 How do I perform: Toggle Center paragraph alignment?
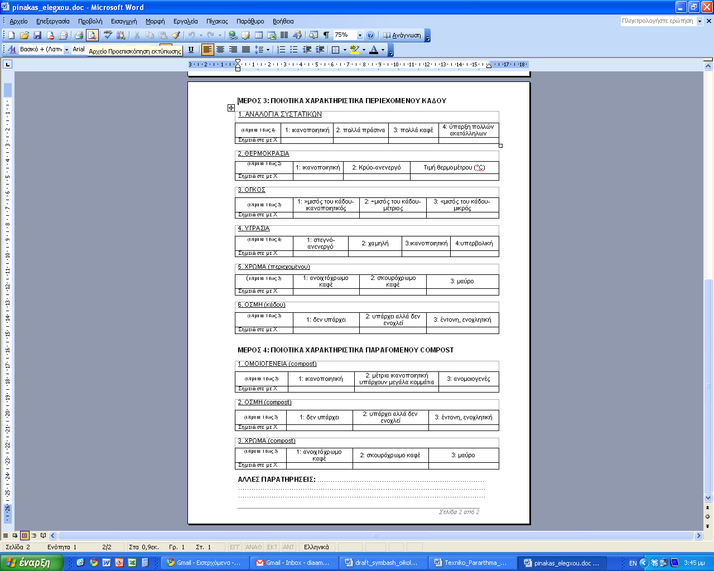pos(220,50)
